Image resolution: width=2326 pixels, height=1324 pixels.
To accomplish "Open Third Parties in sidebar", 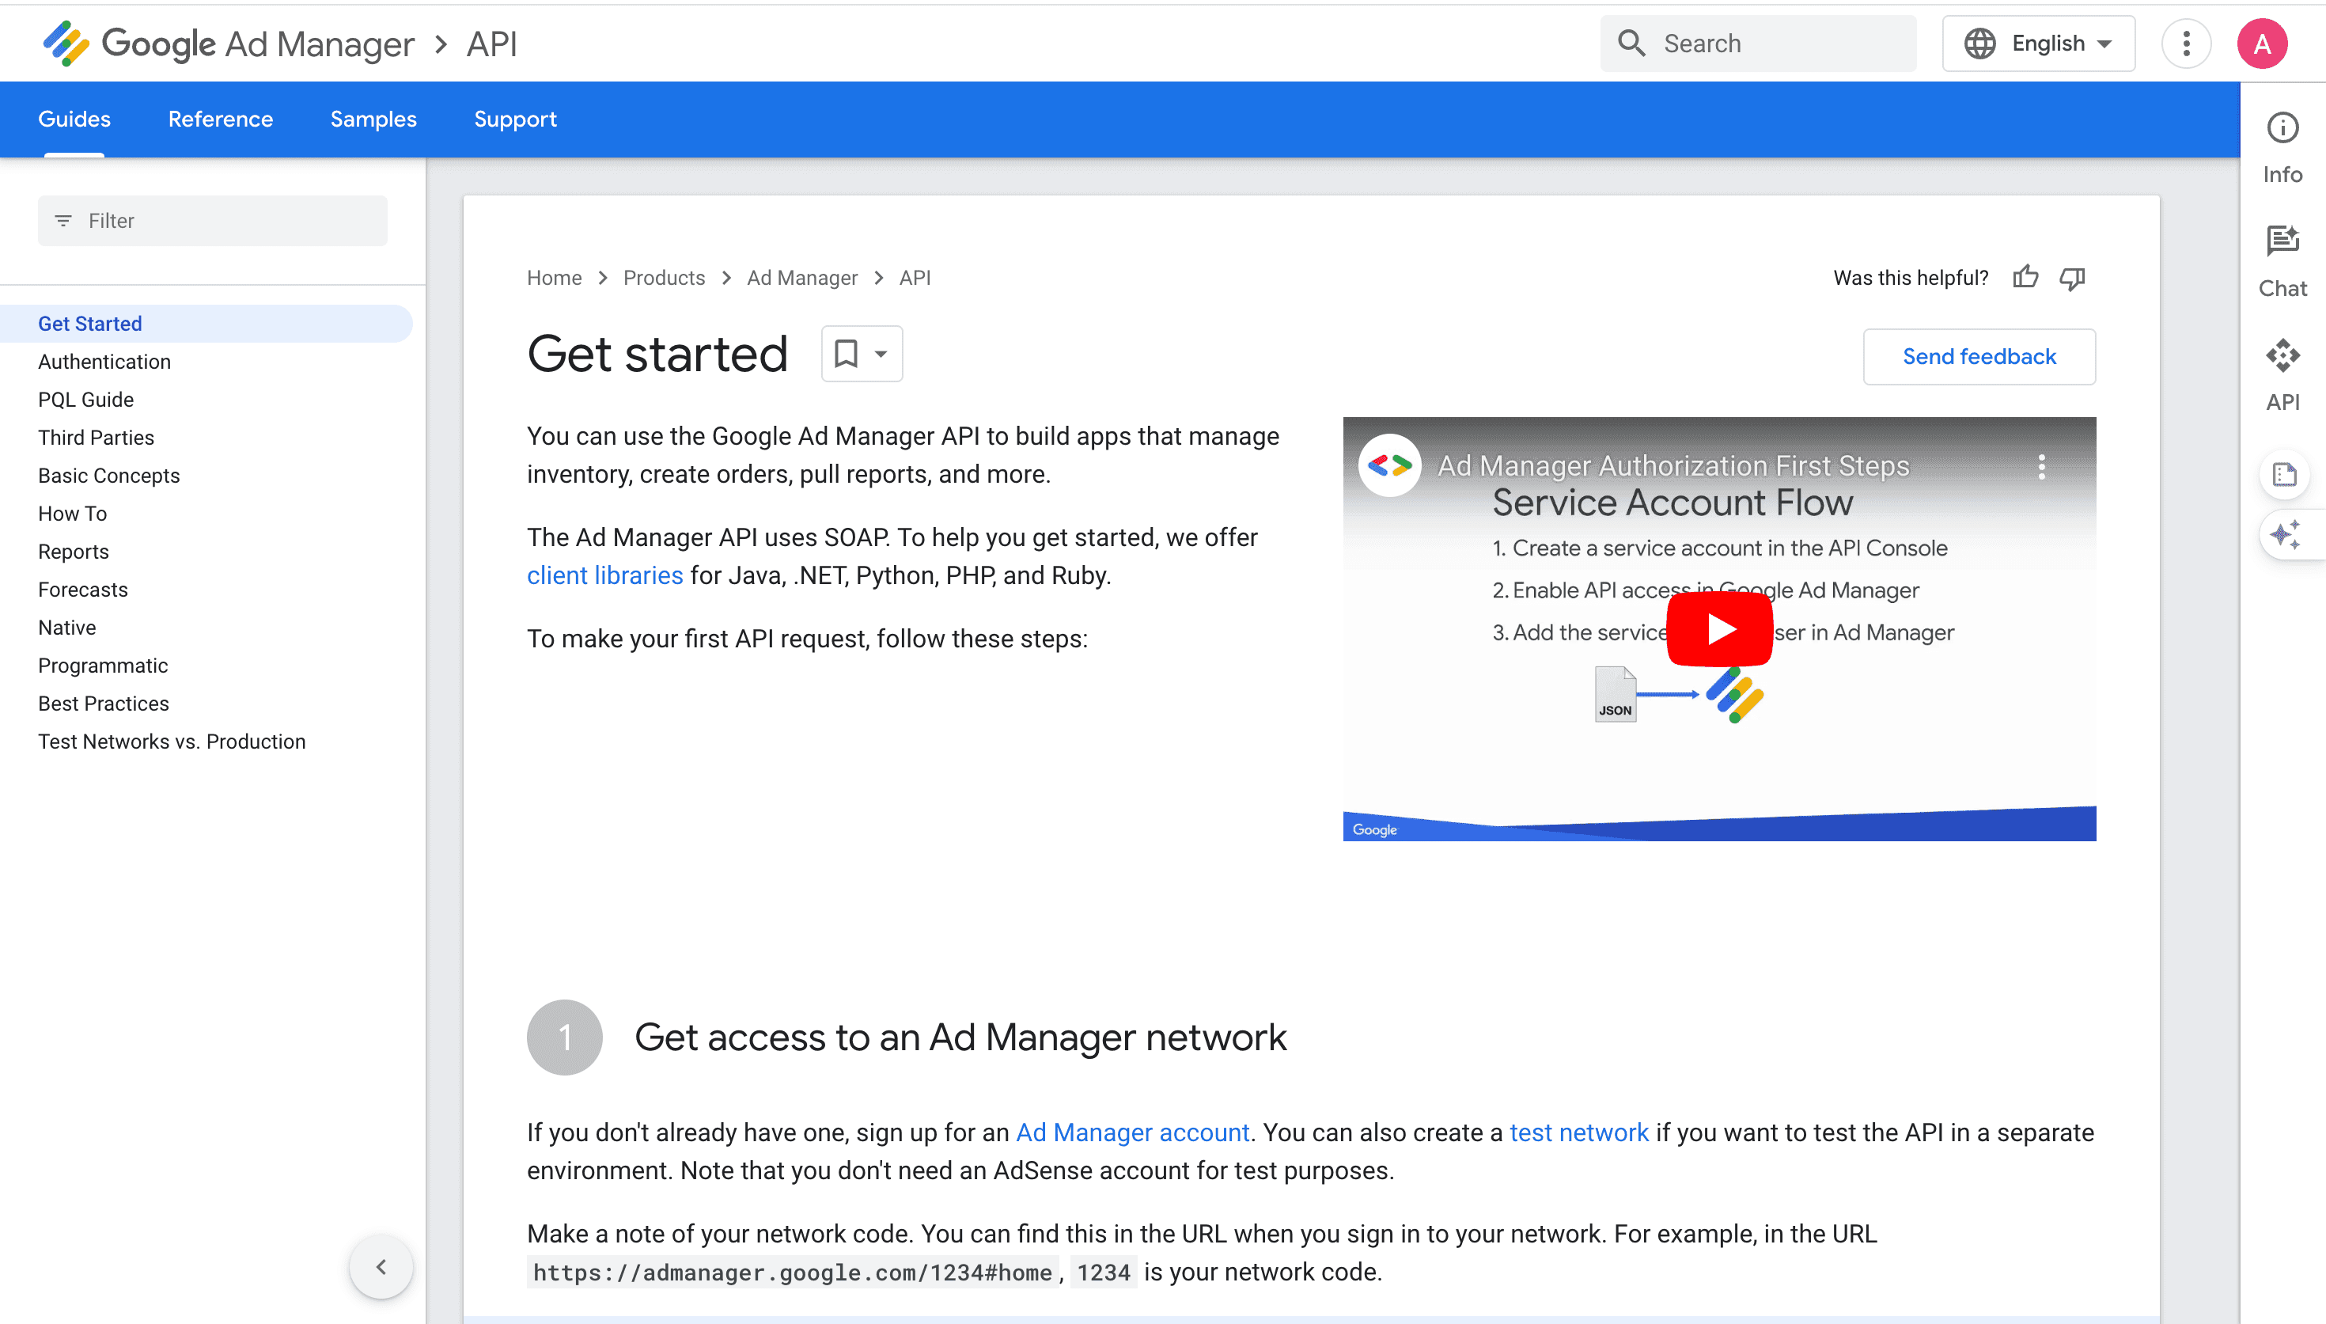I will (x=97, y=438).
